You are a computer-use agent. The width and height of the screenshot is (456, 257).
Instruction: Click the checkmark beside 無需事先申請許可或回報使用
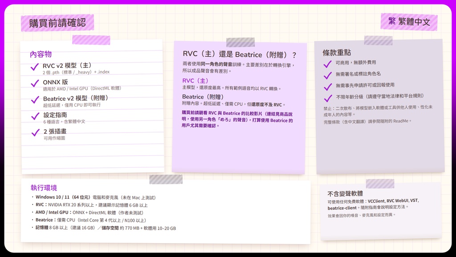click(328, 87)
